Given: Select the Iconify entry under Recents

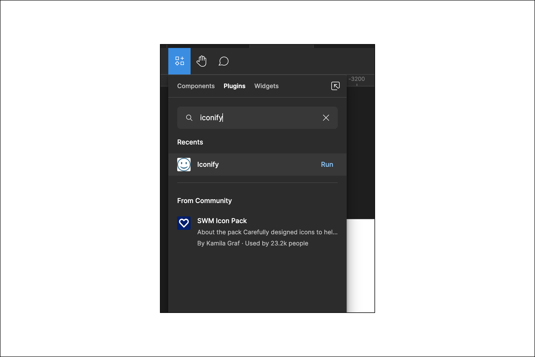Looking at the screenshot, I should coord(208,165).
